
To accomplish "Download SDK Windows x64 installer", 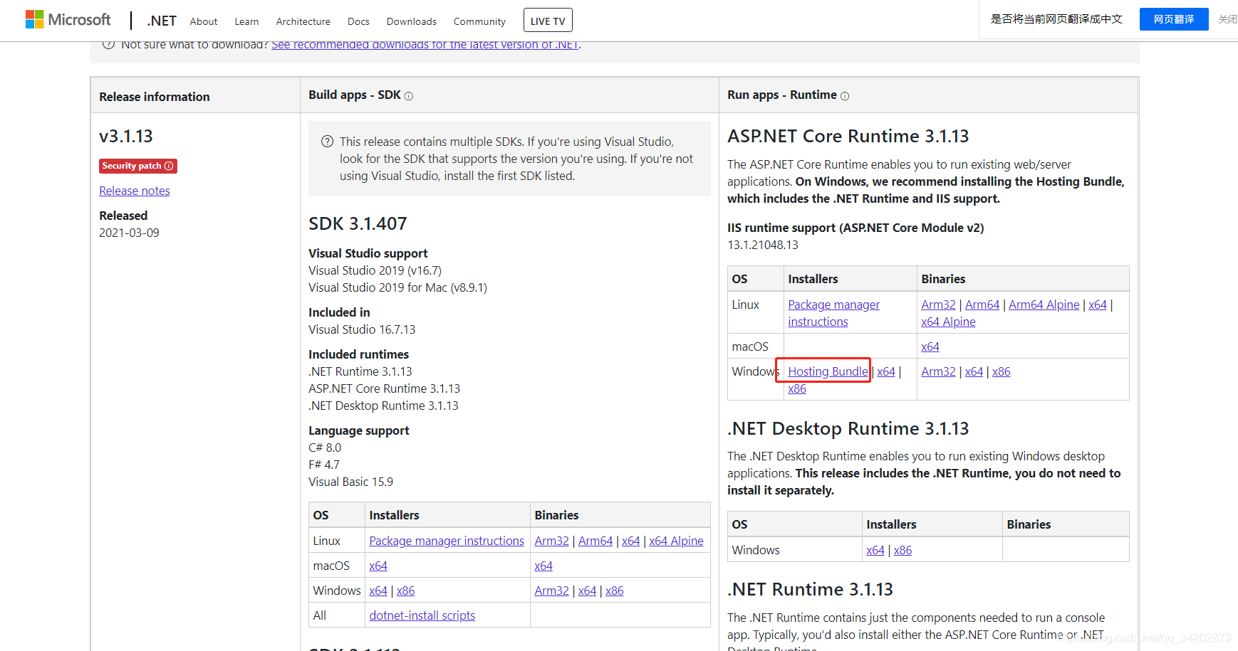I will click(378, 591).
